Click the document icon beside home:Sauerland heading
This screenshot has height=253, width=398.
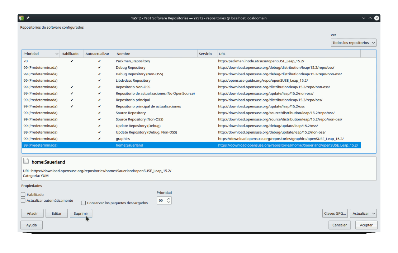(x=26, y=161)
